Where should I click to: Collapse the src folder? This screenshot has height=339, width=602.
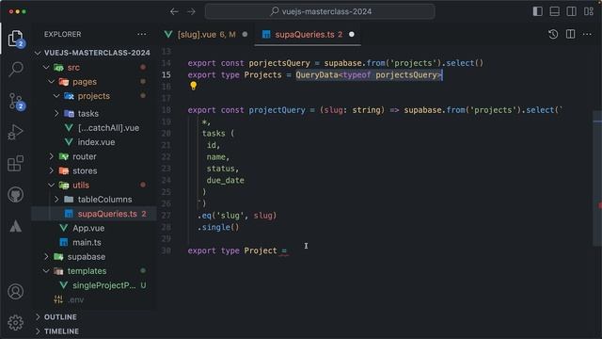pos(46,68)
